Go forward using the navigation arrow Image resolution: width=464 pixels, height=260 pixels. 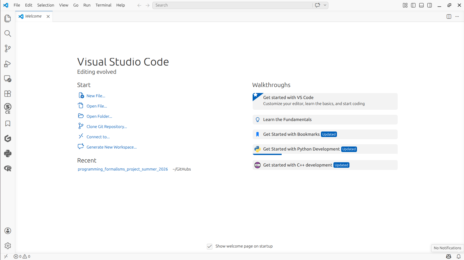tap(148, 5)
